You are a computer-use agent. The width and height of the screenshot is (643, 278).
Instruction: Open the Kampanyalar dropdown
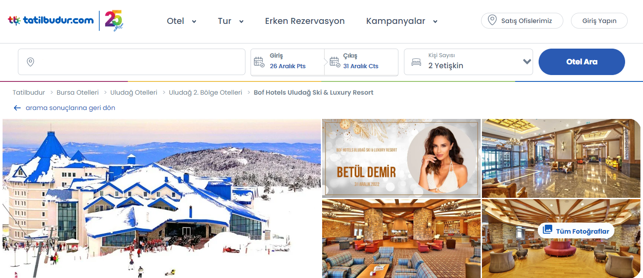435,22
